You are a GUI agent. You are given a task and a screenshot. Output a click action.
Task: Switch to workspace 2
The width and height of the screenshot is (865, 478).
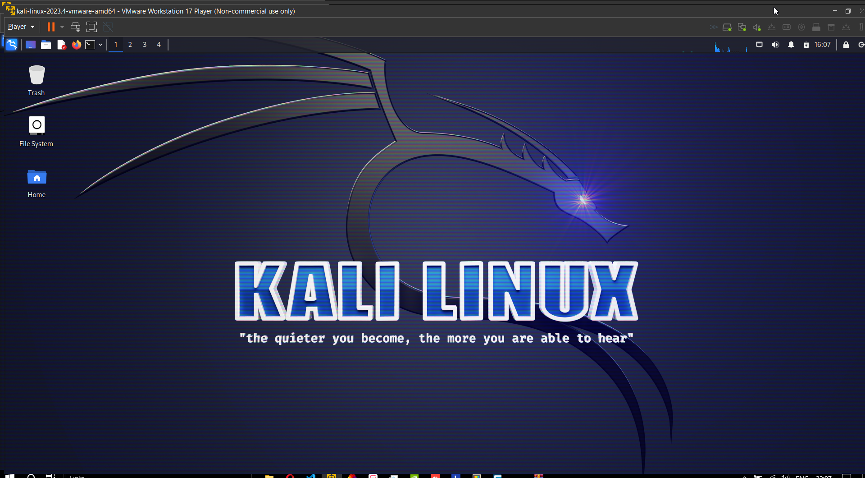(130, 45)
